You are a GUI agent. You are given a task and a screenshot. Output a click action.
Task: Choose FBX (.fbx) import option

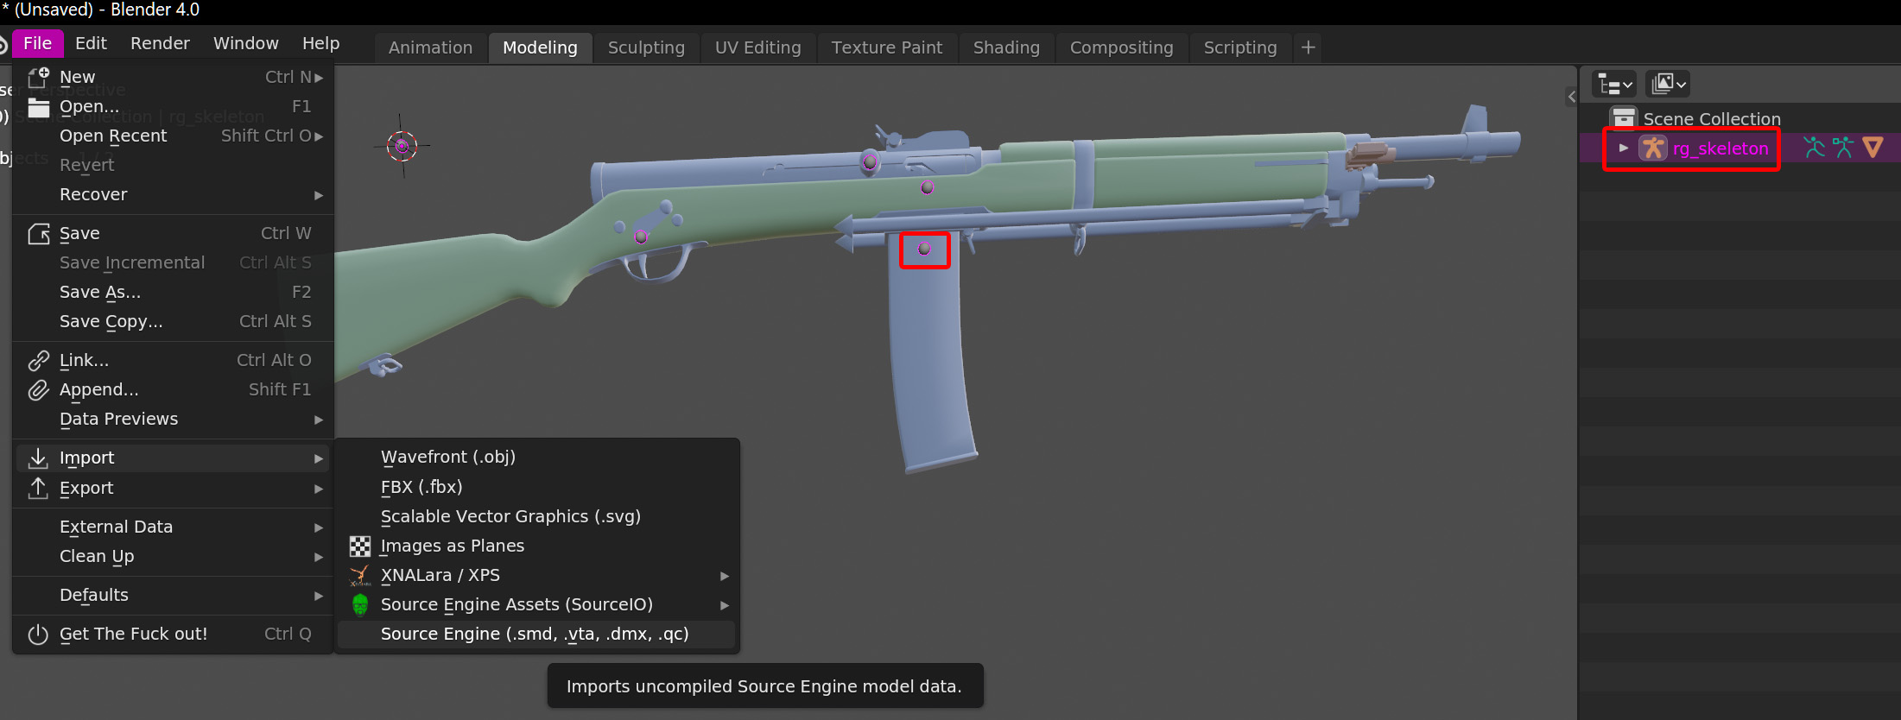535,488
